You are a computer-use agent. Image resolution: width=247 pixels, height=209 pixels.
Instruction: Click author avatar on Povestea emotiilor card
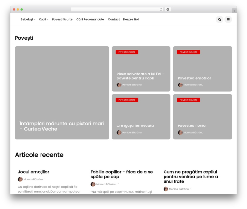(180, 85)
